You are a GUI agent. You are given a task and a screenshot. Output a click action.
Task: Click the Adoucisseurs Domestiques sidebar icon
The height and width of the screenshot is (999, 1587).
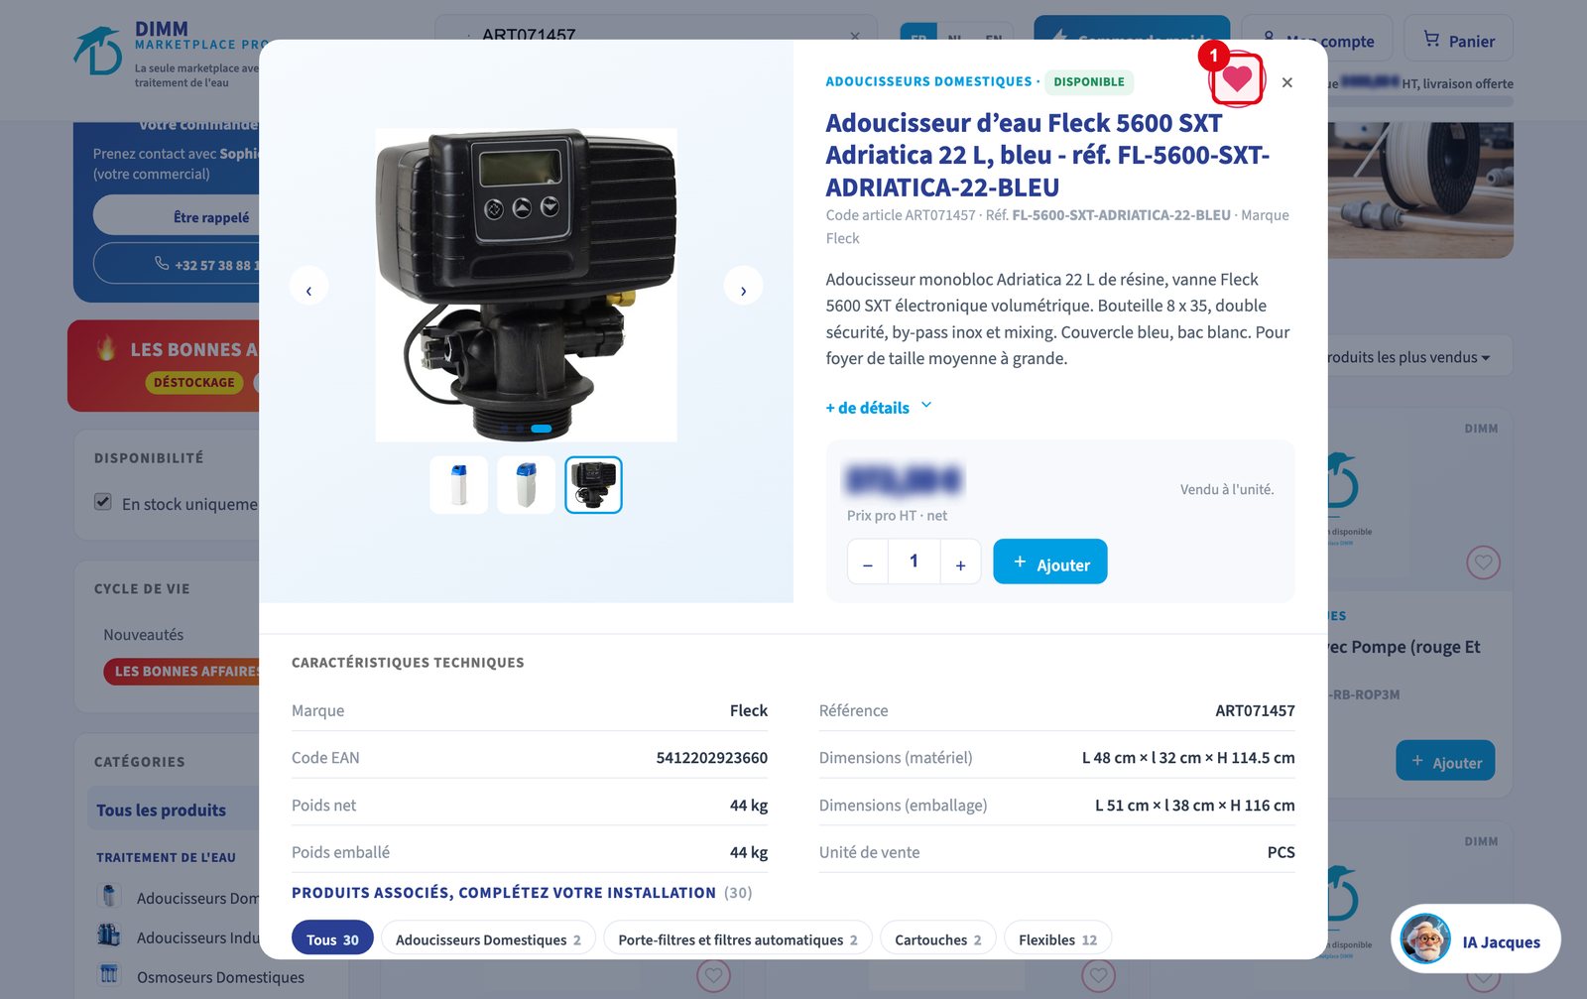[x=109, y=895]
